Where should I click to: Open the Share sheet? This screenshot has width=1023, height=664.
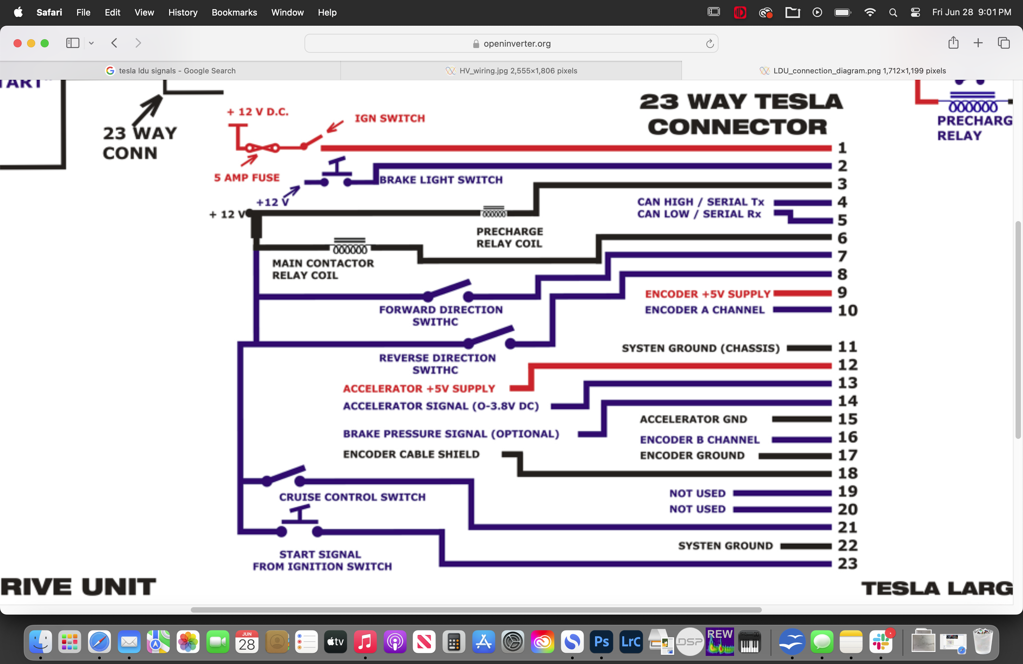953,43
